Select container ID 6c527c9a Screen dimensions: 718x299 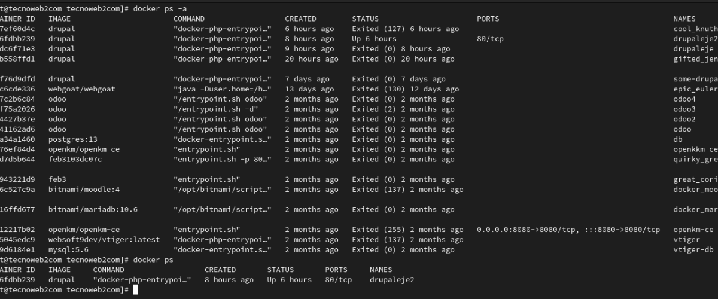tap(18, 190)
